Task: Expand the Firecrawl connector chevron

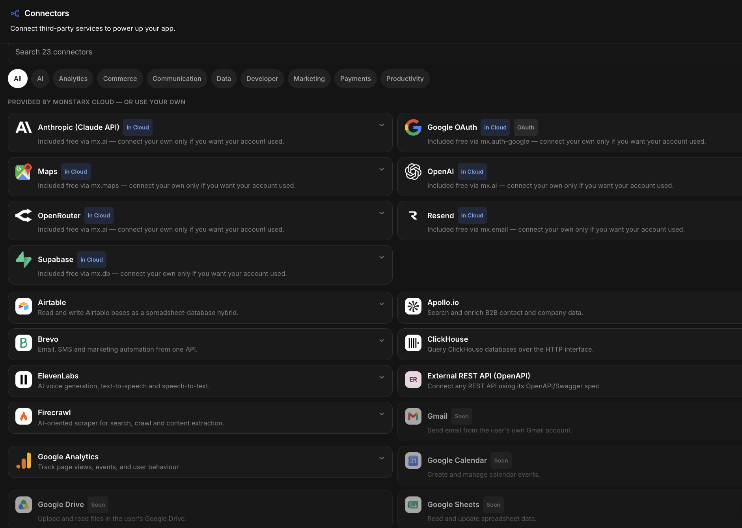Action: [x=382, y=414]
